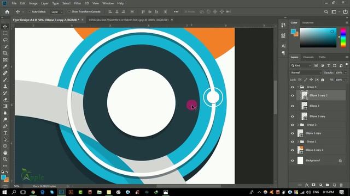The image size is (350, 196).
Task: Create a new layer
Action: [x=334, y=185]
